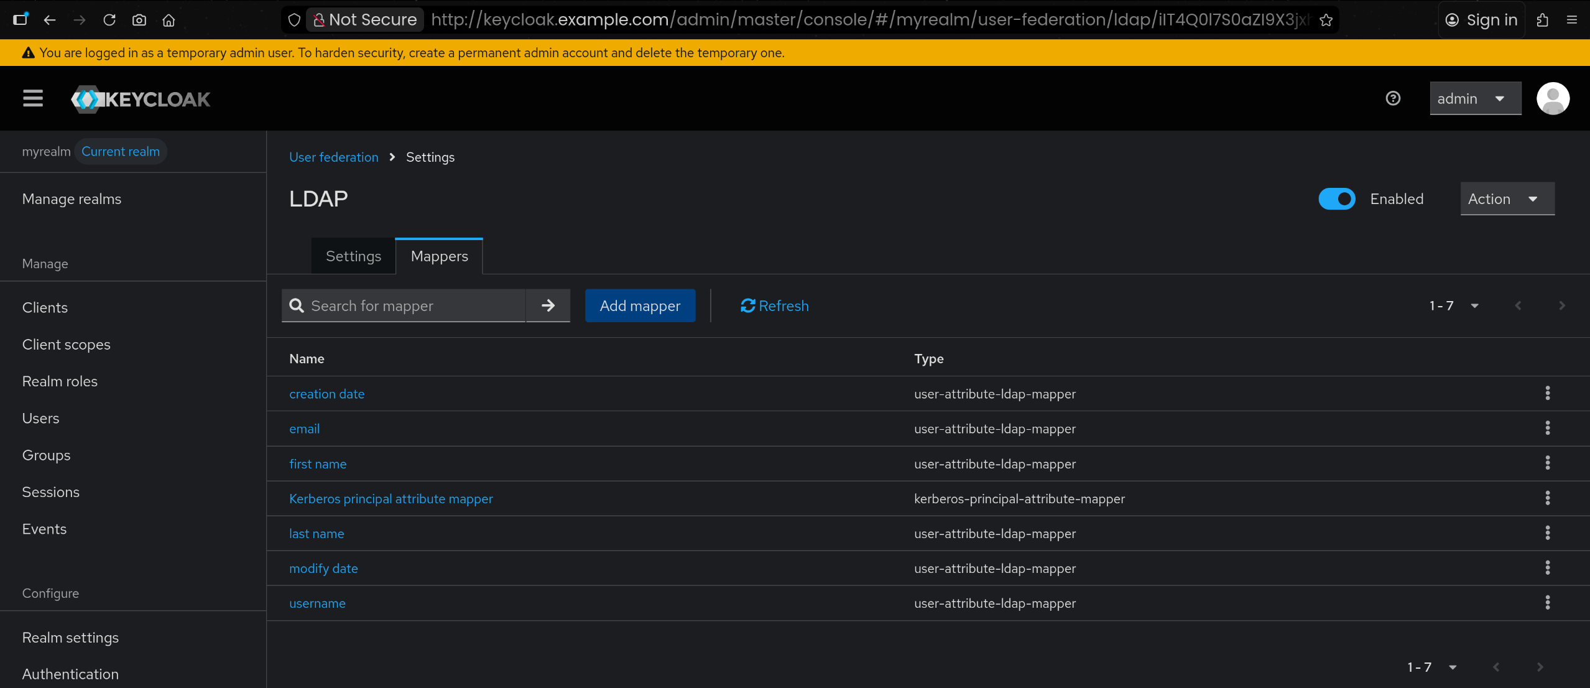Open kebab menu for Kerberos principal mapper
This screenshot has height=688, width=1590.
click(1547, 498)
